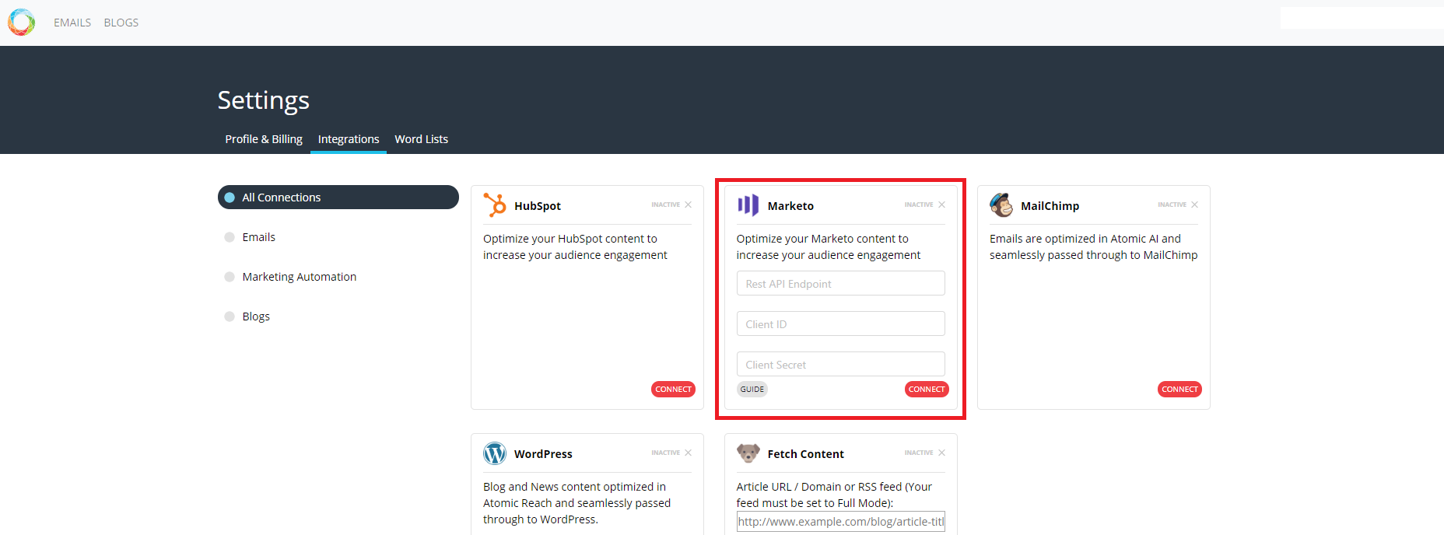
Task: Click the Marketo INACTIVE status label
Action: tap(919, 205)
